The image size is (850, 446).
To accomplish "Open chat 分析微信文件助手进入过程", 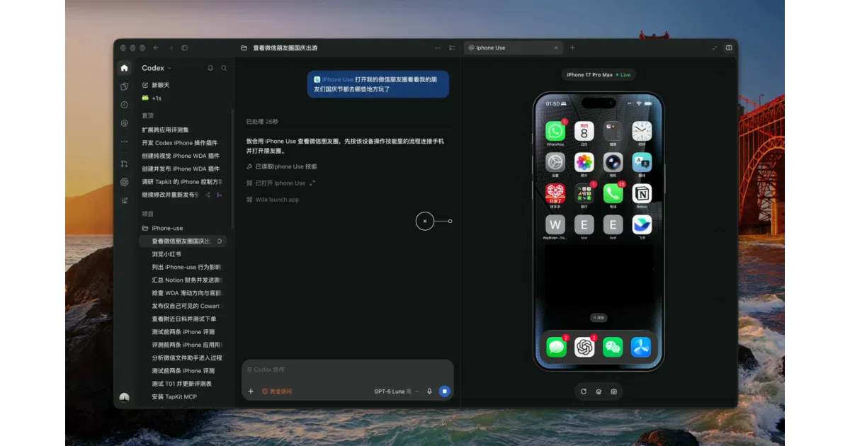I will pyautogui.click(x=186, y=358).
